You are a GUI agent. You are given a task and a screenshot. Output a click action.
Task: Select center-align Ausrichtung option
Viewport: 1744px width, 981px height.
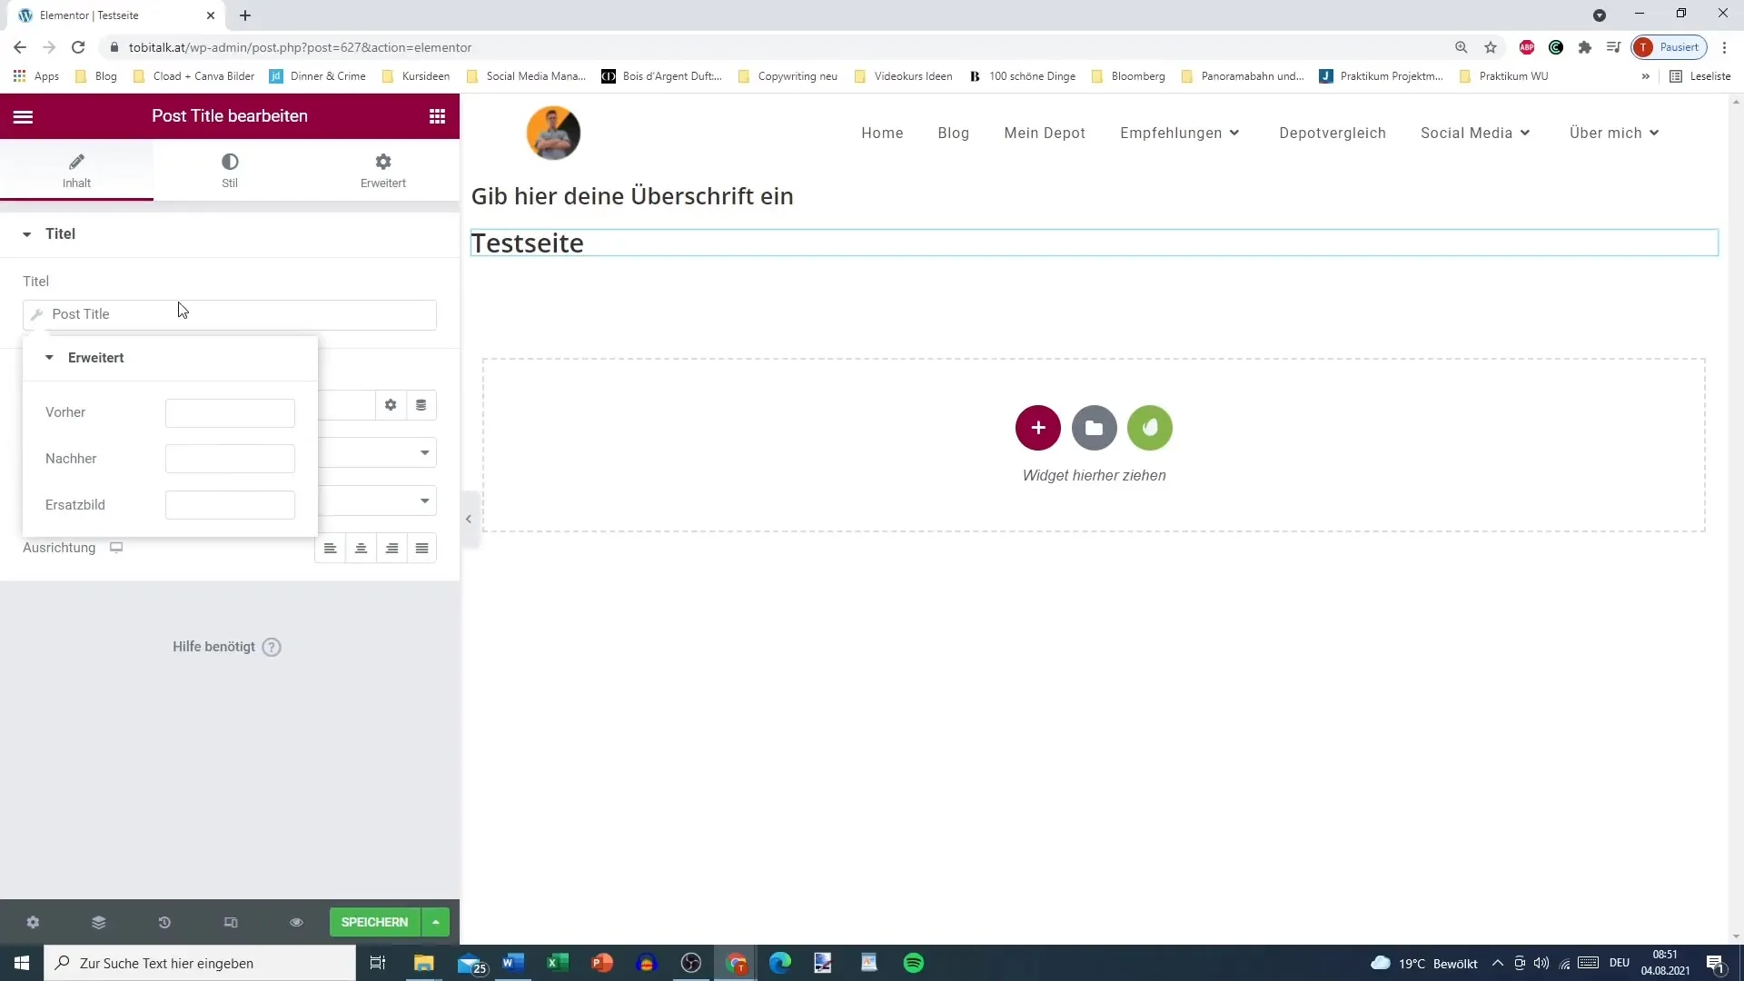pos(361,549)
